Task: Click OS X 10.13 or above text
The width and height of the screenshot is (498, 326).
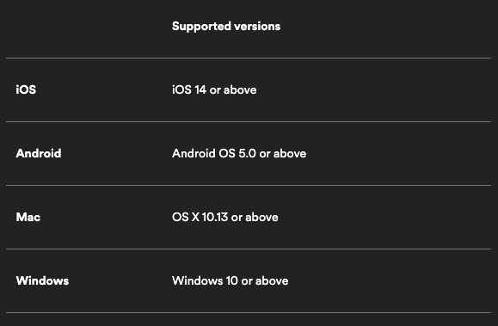Action: (225, 217)
